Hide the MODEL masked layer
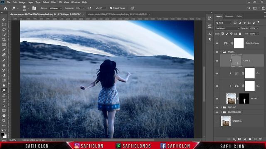 coord(217,99)
